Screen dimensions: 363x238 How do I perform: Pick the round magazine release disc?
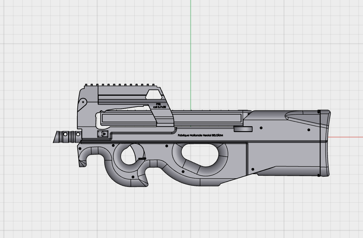coord(243,129)
